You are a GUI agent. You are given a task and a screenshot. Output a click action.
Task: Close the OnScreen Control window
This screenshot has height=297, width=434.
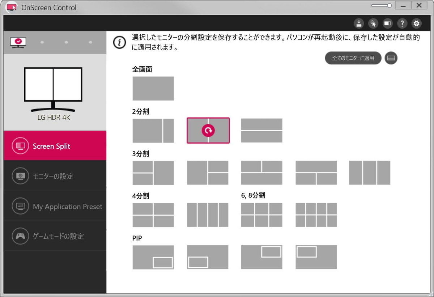coord(419,5)
